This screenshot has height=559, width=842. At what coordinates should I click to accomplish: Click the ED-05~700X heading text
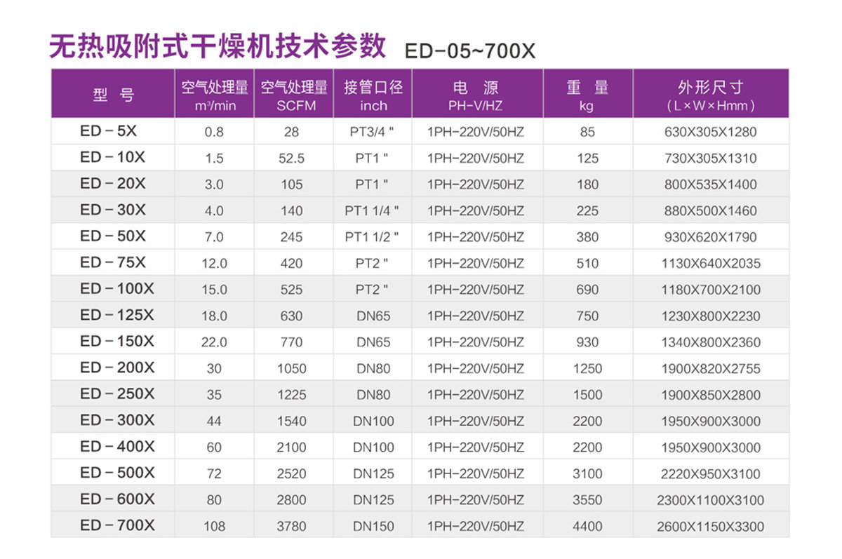469,52
